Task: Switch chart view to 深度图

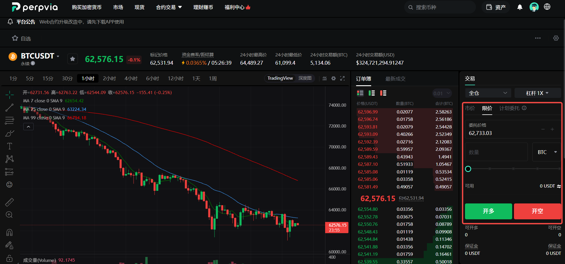Action: click(305, 78)
